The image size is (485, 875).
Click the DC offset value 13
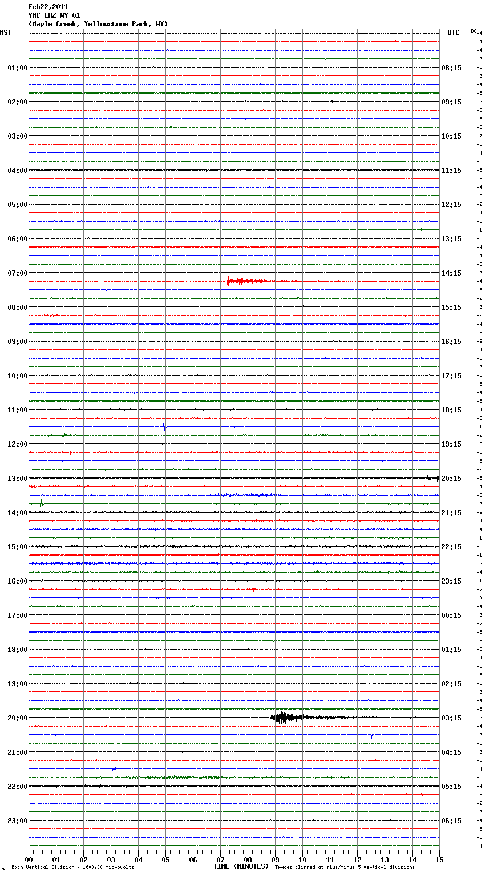[x=479, y=504]
